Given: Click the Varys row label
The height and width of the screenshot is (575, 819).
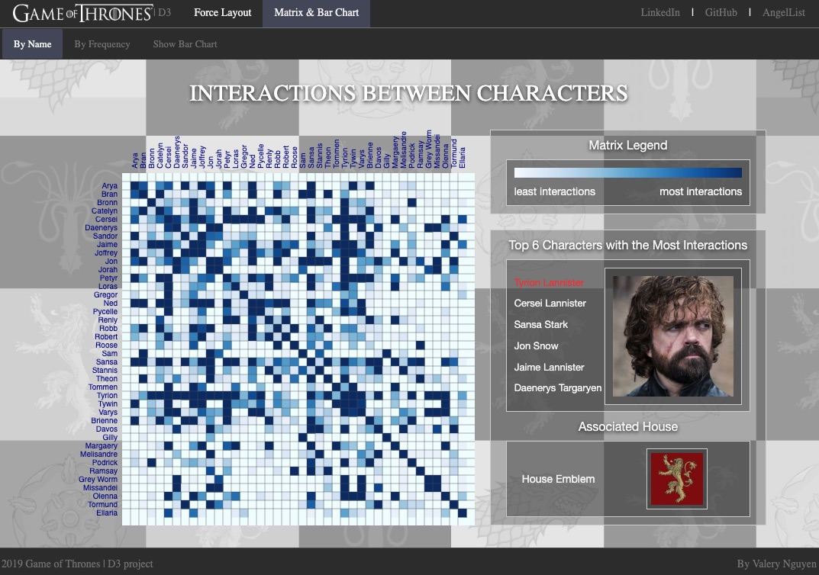Looking at the screenshot, I should [x=108, y=413].
